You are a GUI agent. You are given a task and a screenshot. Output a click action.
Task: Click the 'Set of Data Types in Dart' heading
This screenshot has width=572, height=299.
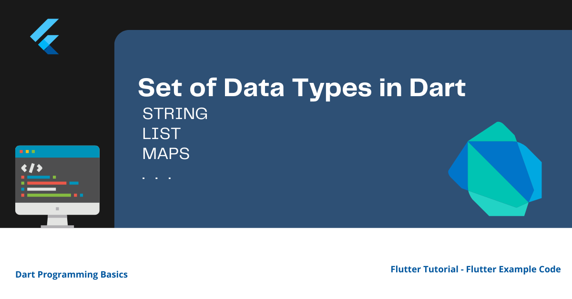click(x=302, y=88)
